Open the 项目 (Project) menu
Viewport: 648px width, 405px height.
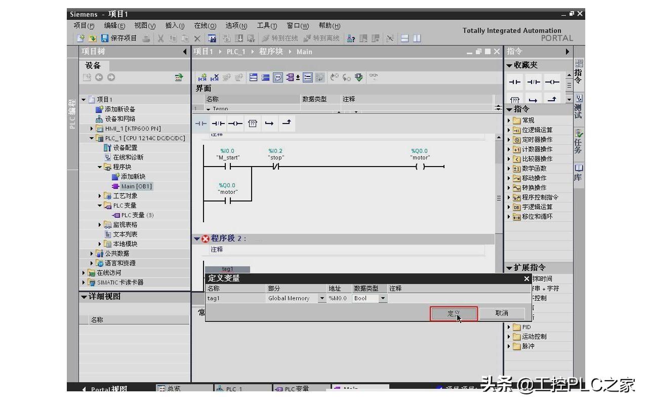(x=84, y=26)
